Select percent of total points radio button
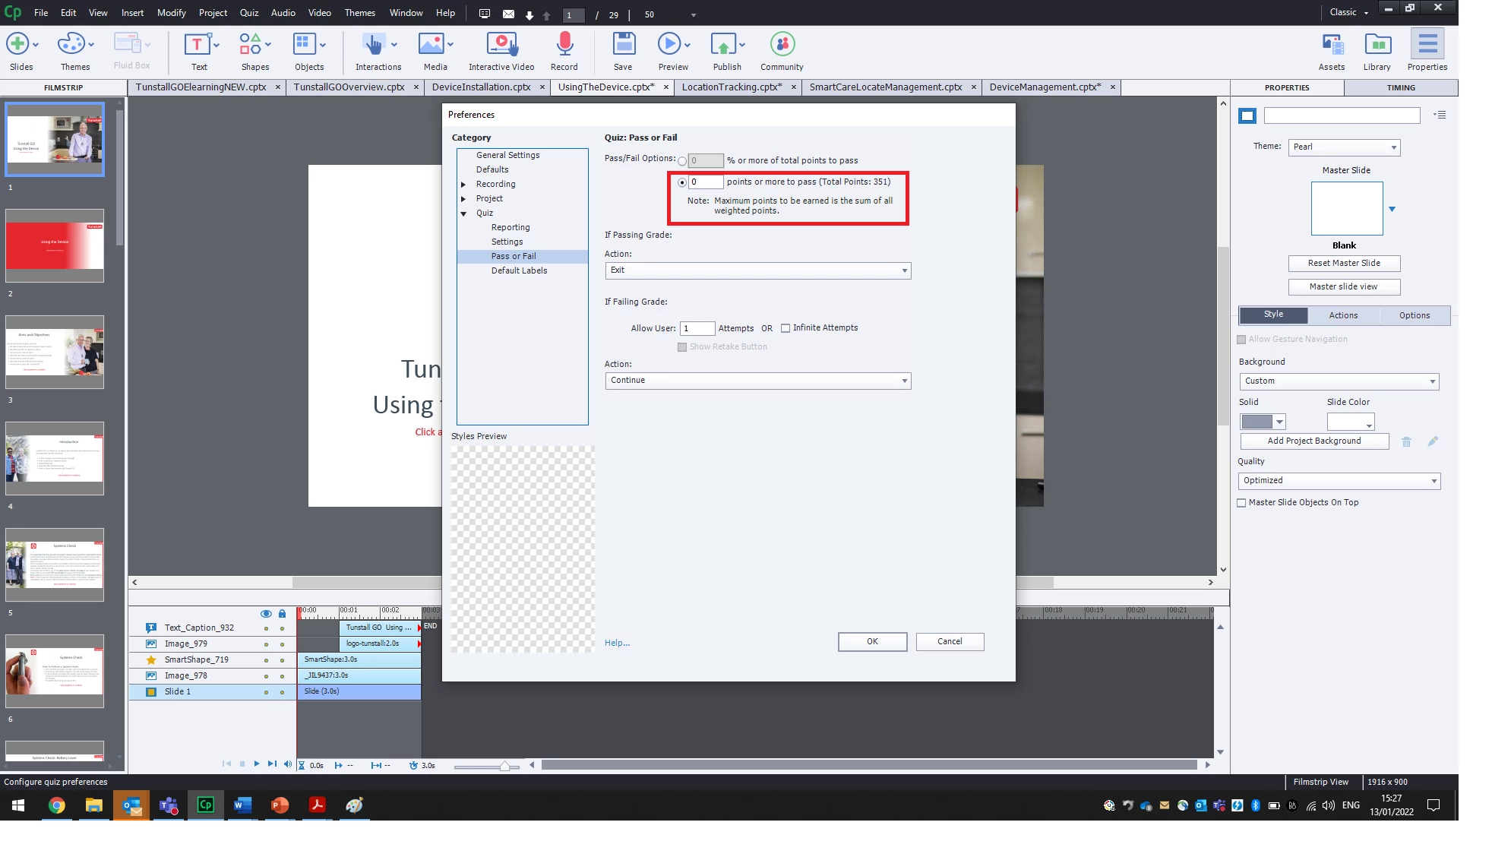The image size is (1492, 857). tap(682, 161)
